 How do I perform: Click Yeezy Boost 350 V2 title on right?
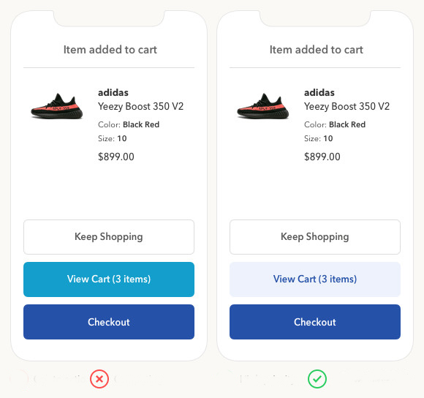tap(347, 106)
